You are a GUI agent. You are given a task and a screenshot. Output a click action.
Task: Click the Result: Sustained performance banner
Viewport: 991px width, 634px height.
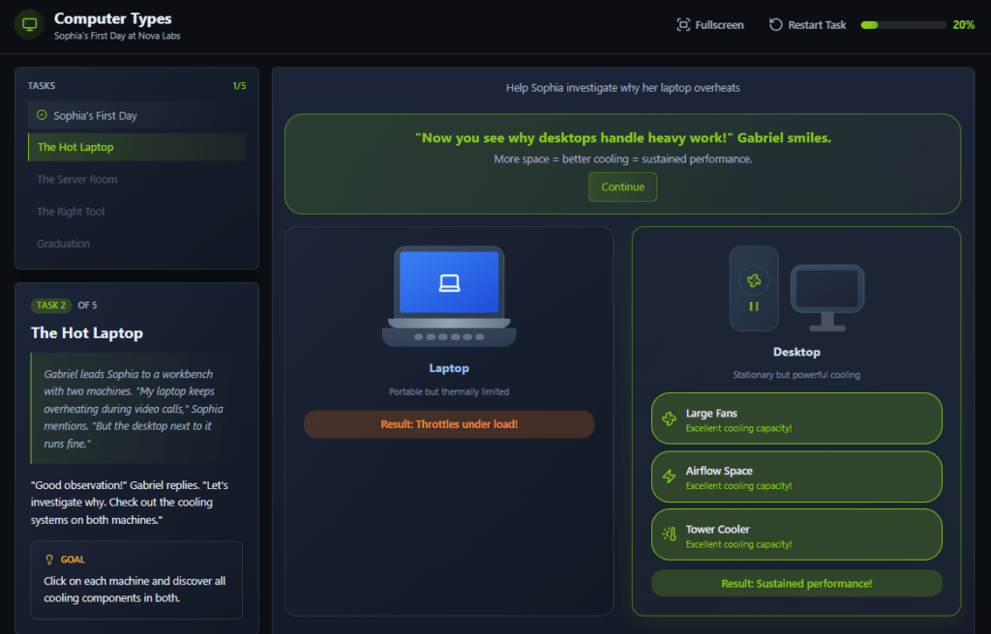(x=796, y=584)
